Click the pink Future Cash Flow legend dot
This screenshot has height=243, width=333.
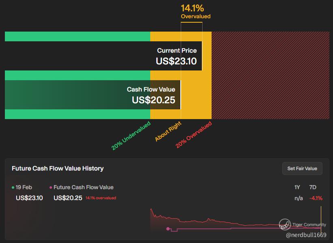point(51,188)
